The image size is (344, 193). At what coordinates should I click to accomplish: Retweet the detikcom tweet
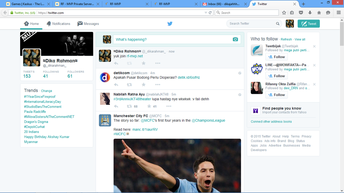[129, 85]
